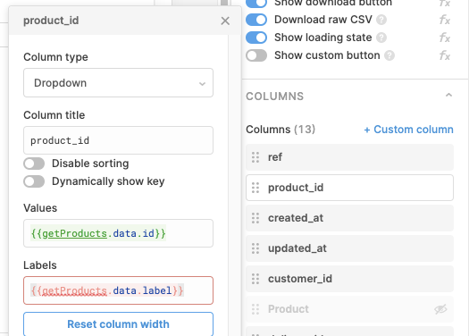Enable Show custom button switch

coord(256,55)
